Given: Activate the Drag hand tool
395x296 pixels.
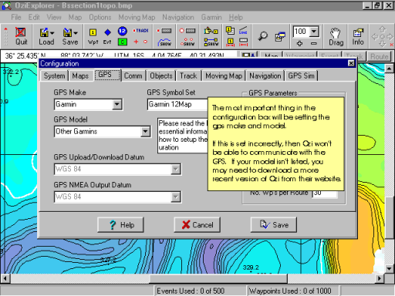Looking at the screenshot, I should tap(336, 37).
